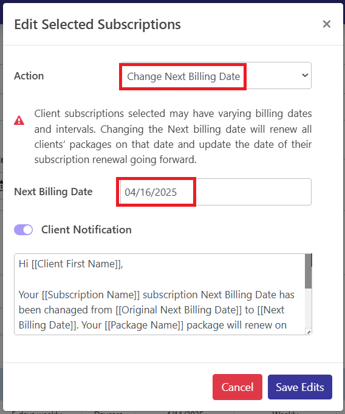Click the Action dropdown chevron arrow
Screen dimensions: 345x414
coord(305,76)
